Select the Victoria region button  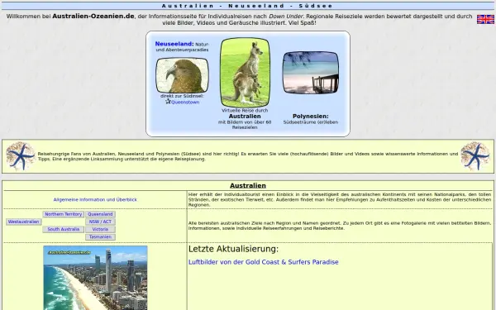[x=100, y=229]
